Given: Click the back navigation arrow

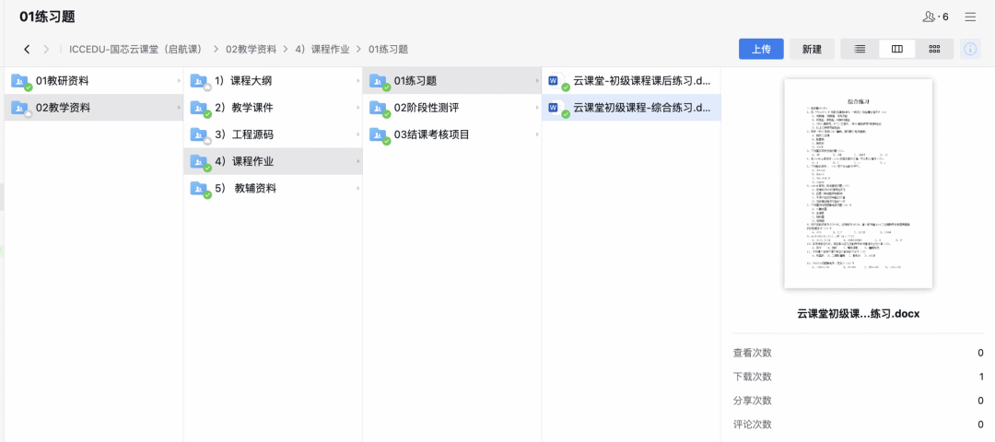Looking at the screenshot, I should click(27, 49).
